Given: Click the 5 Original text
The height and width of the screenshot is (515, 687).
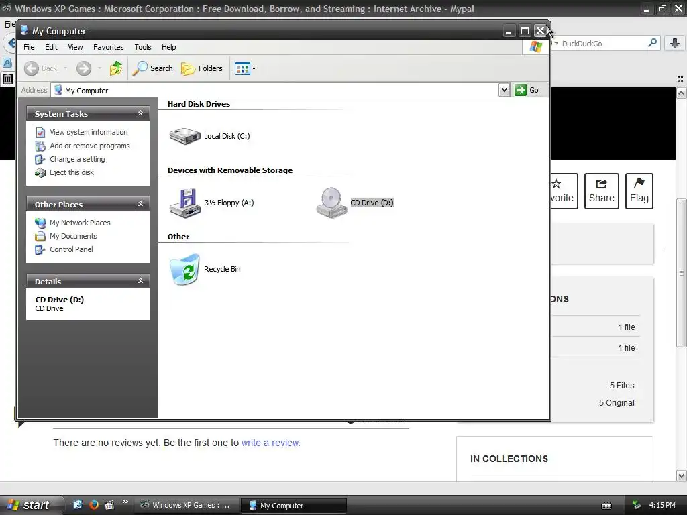Looking at the screenshot, I should pyautogui.click(x=617, y=403).
